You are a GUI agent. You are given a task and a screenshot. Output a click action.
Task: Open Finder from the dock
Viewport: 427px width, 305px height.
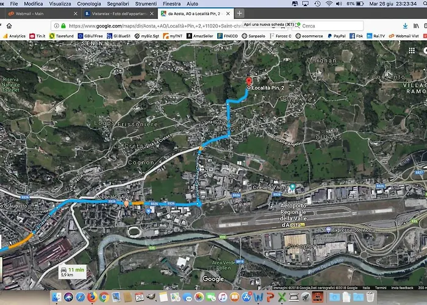point(57,297)
